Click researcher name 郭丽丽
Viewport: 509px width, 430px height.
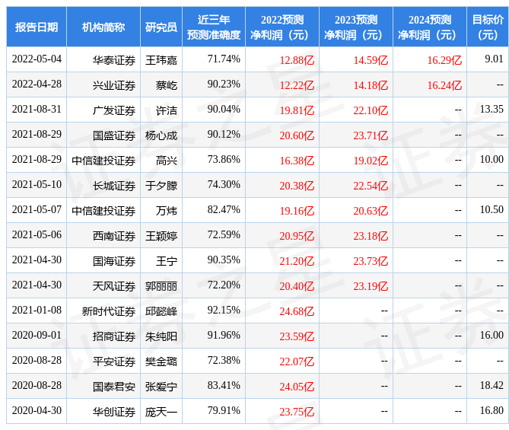point(161,286)
